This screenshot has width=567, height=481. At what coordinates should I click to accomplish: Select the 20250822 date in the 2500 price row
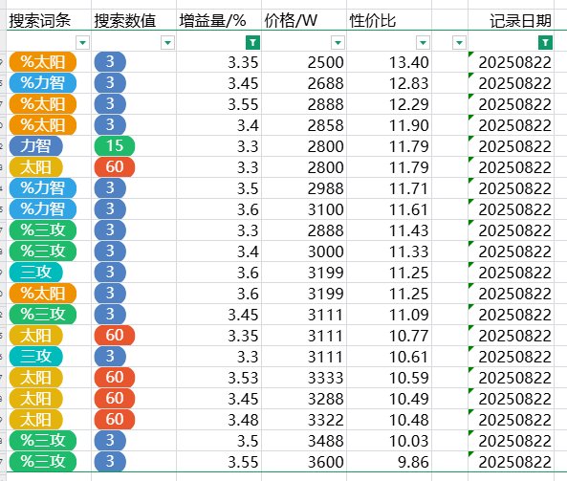click(511, 62)
